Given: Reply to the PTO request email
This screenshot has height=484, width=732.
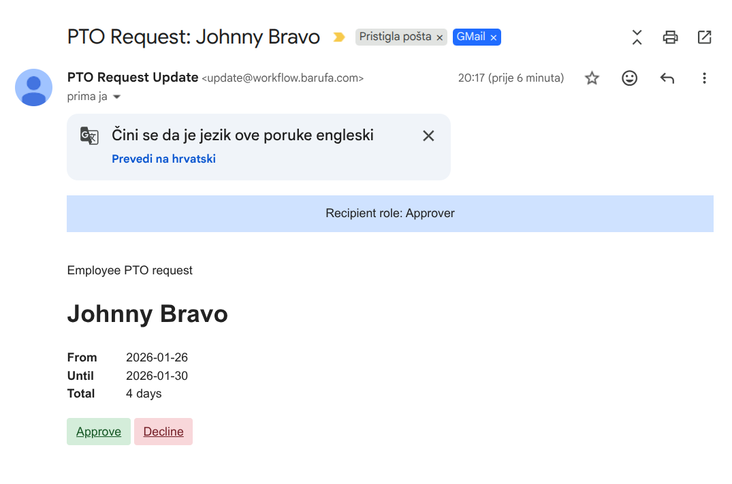Looking at the screenshot, I should pyautogui.click(x=667, y=78).
